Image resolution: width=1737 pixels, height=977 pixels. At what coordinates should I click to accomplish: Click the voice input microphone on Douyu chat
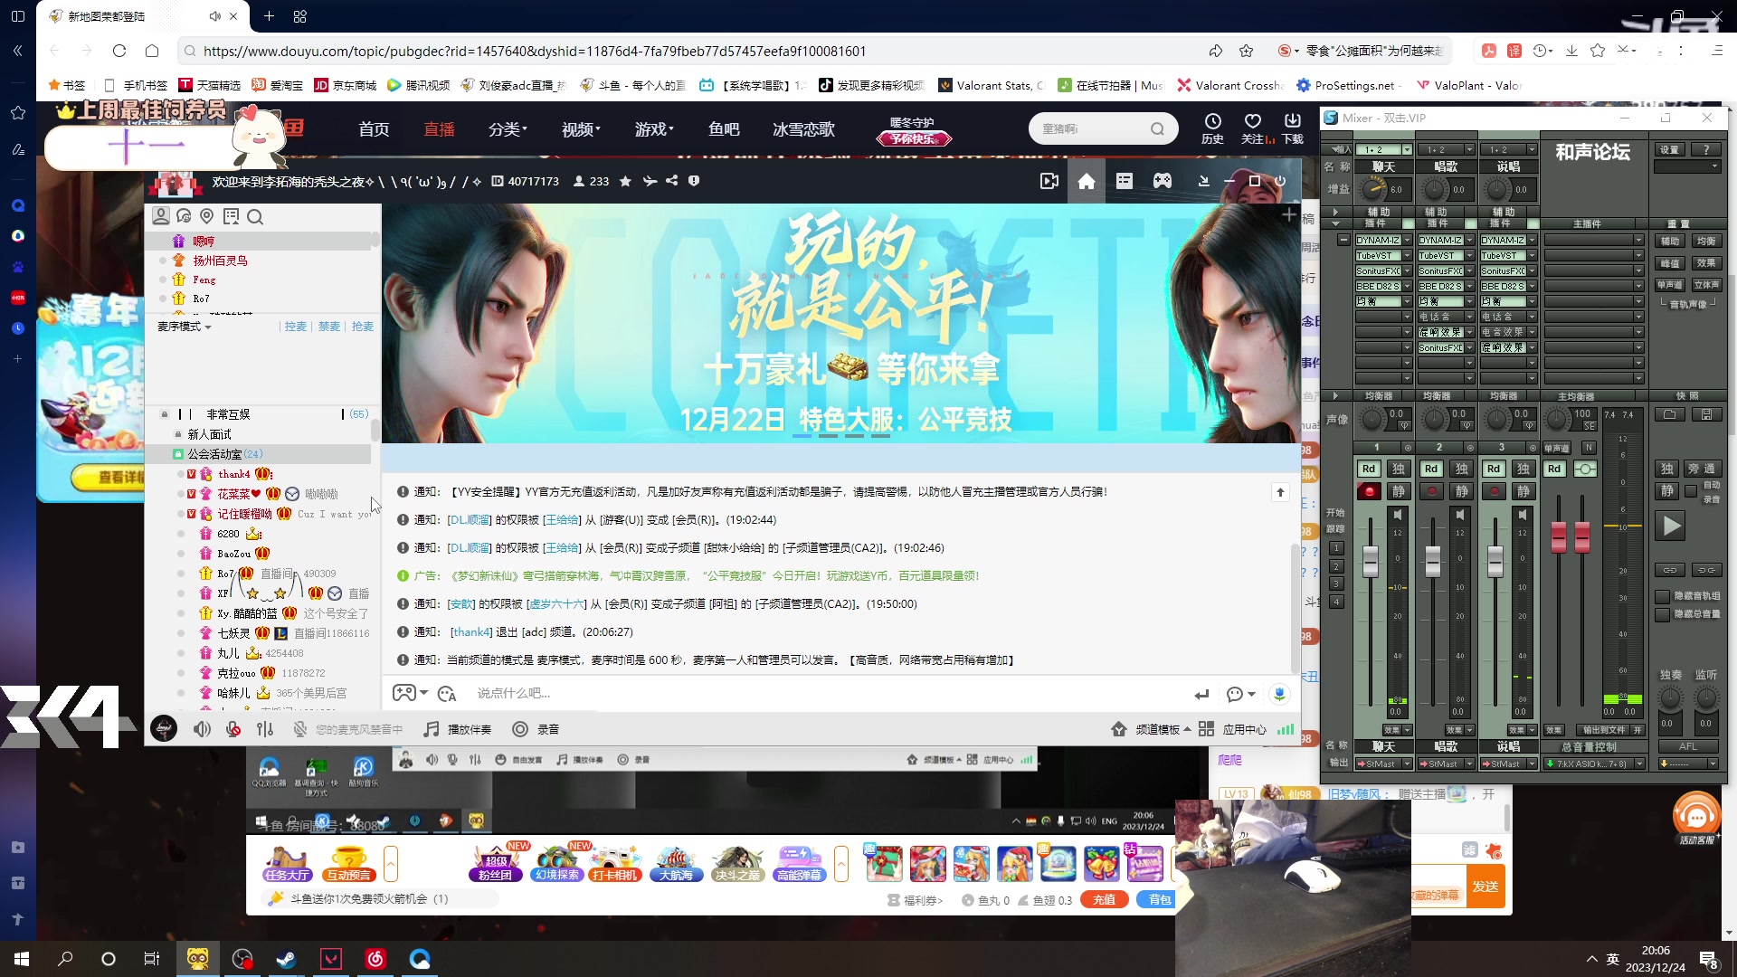[x=1279, y=694]
